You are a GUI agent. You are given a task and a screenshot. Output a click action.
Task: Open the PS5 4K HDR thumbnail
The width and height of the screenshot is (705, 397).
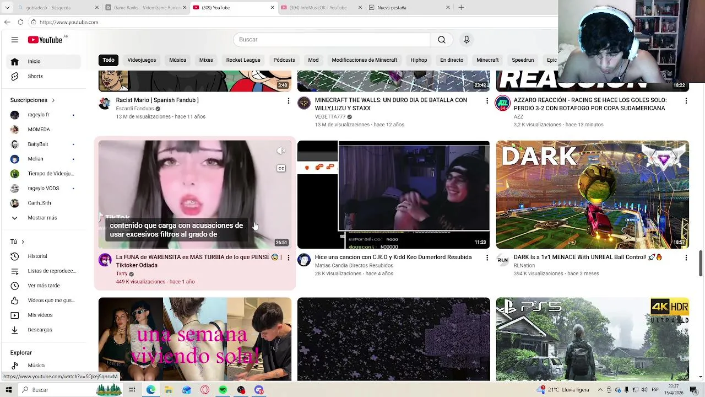click(x=592, y=339)
